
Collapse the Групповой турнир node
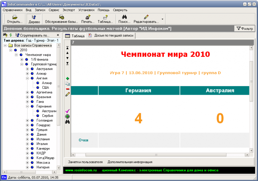(22, 64)
